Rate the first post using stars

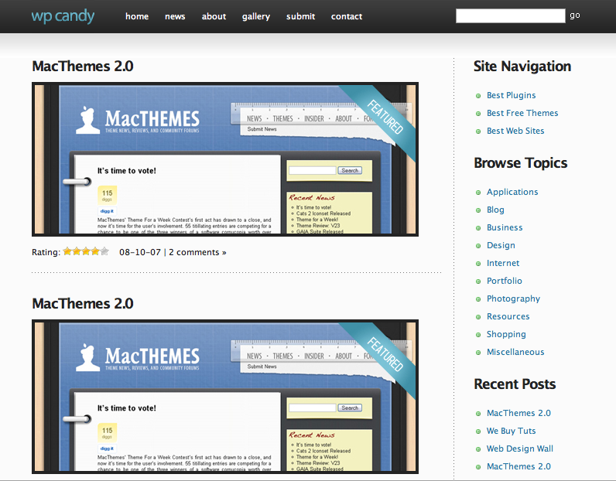[86, 251]
